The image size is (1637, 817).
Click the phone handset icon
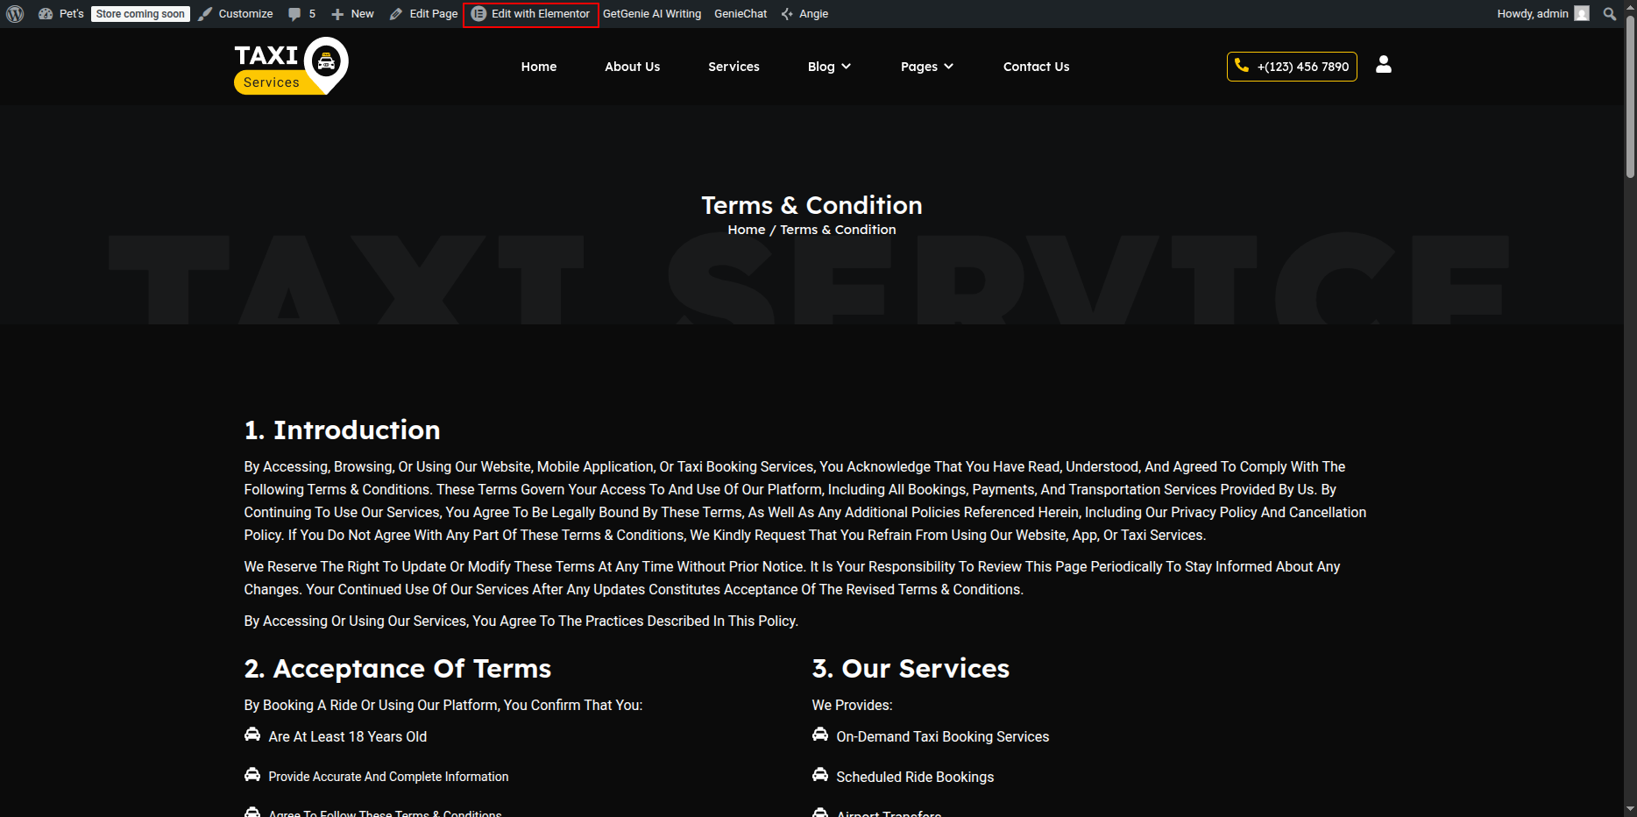coord(1242,65)
